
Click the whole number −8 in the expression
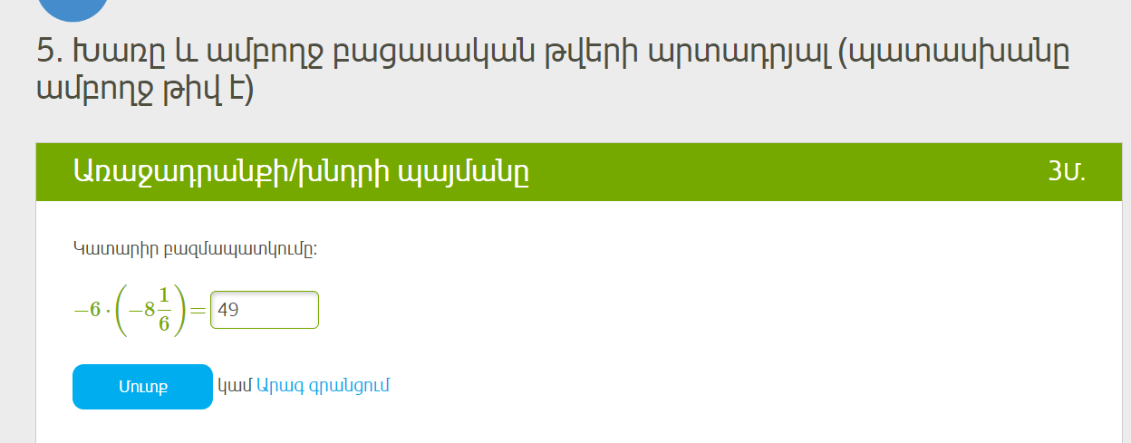click(x=141, y=310)
